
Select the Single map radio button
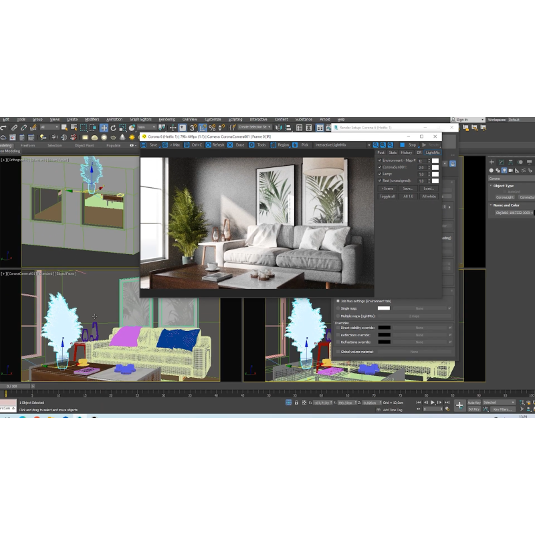tap(338, 308)
